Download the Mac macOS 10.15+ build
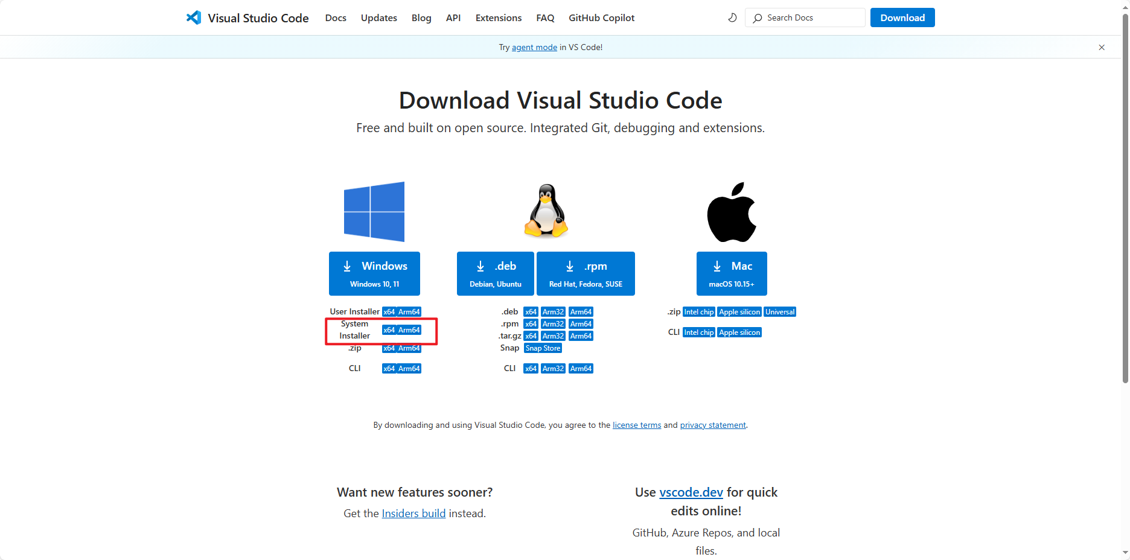 tap(732, 273)
